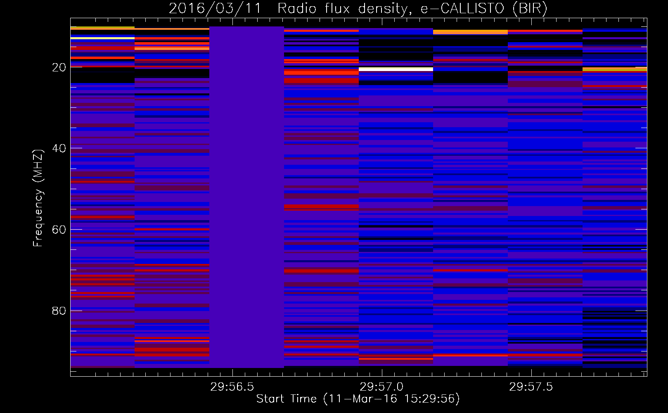The image size is (668, 413).
Task: Click the '60' frequency tick label
Action: 59,230
